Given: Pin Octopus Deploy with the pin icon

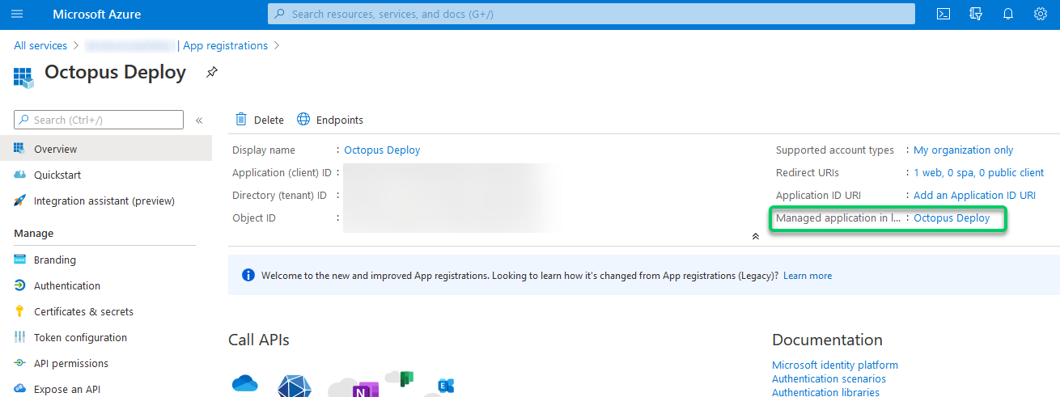Looking at the screenshot, I should [x=211, y=72].
